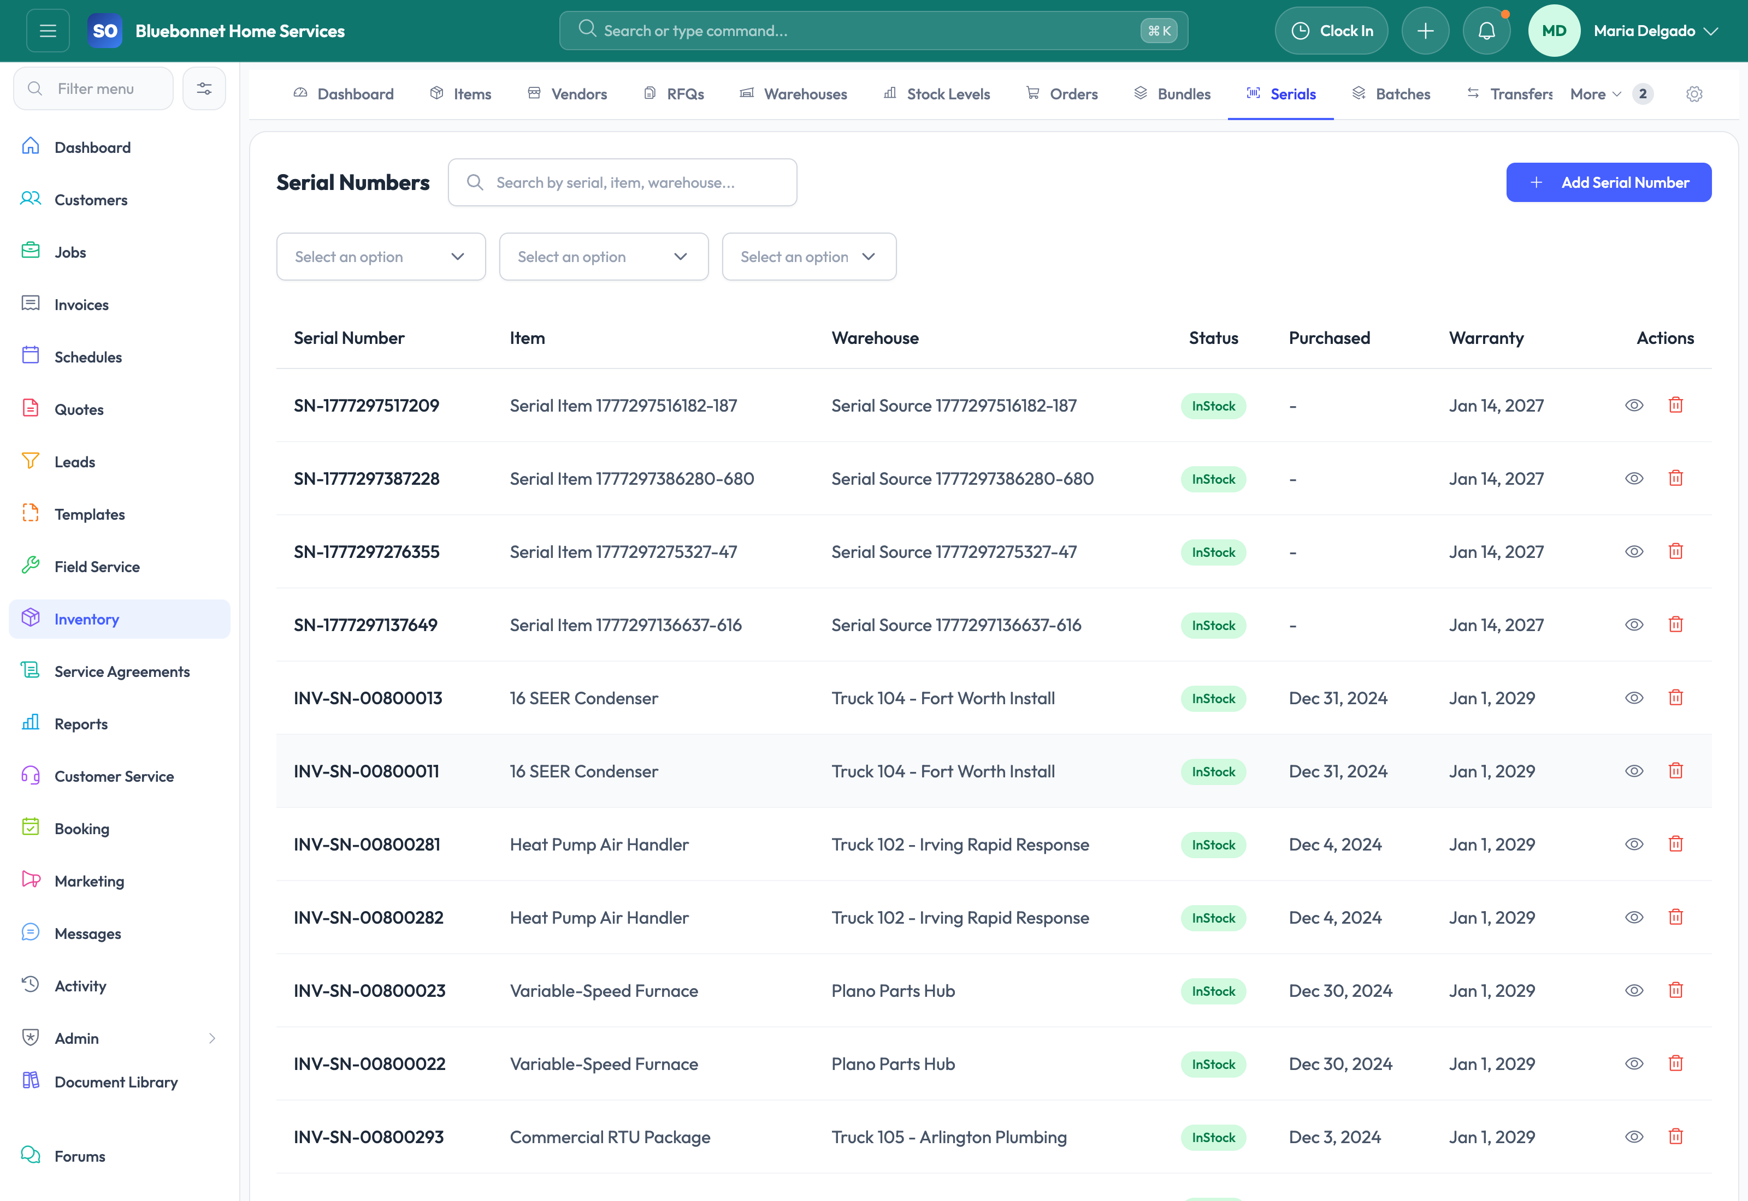Click the 16 SEER Condenser item for INV-SN-00800013
Screen dimensions: 1748x1201
[x=584, y=698]
